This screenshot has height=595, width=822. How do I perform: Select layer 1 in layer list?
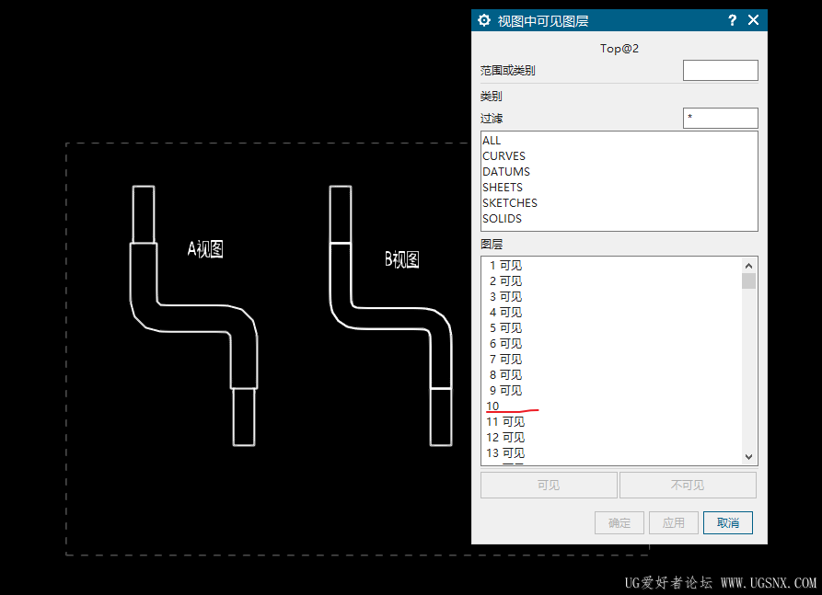(x=505, y=266)
